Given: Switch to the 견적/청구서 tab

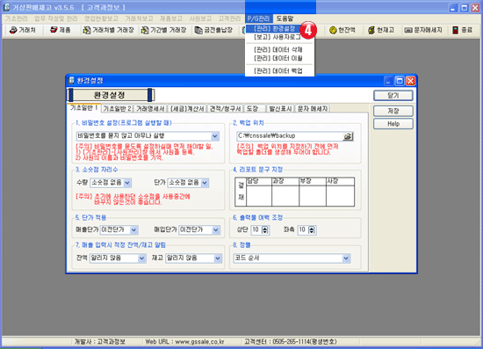Looking at the screenshot, I should (226, 108).
